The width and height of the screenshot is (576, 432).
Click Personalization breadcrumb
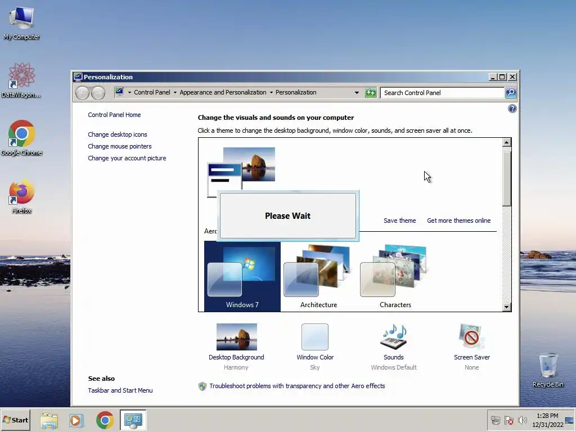point(296,93)
